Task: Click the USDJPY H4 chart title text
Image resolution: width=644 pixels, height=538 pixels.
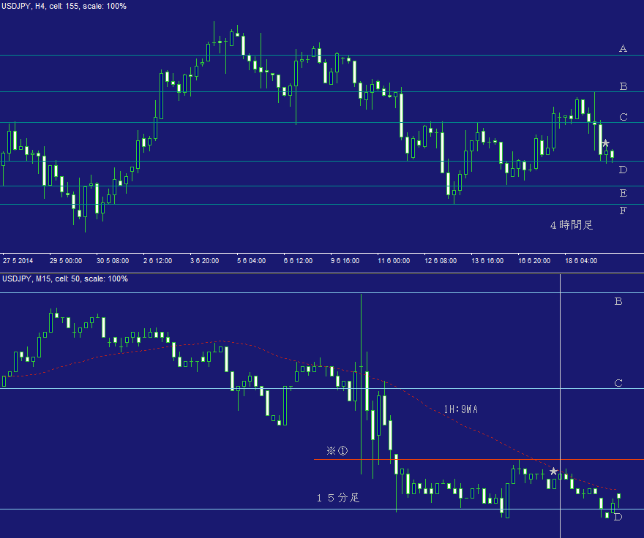Action: click(64, 6)
